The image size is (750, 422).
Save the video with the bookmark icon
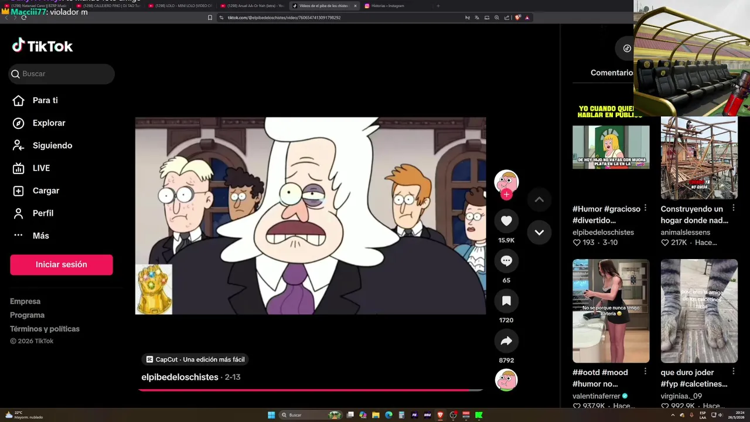[x=506, y=301]
